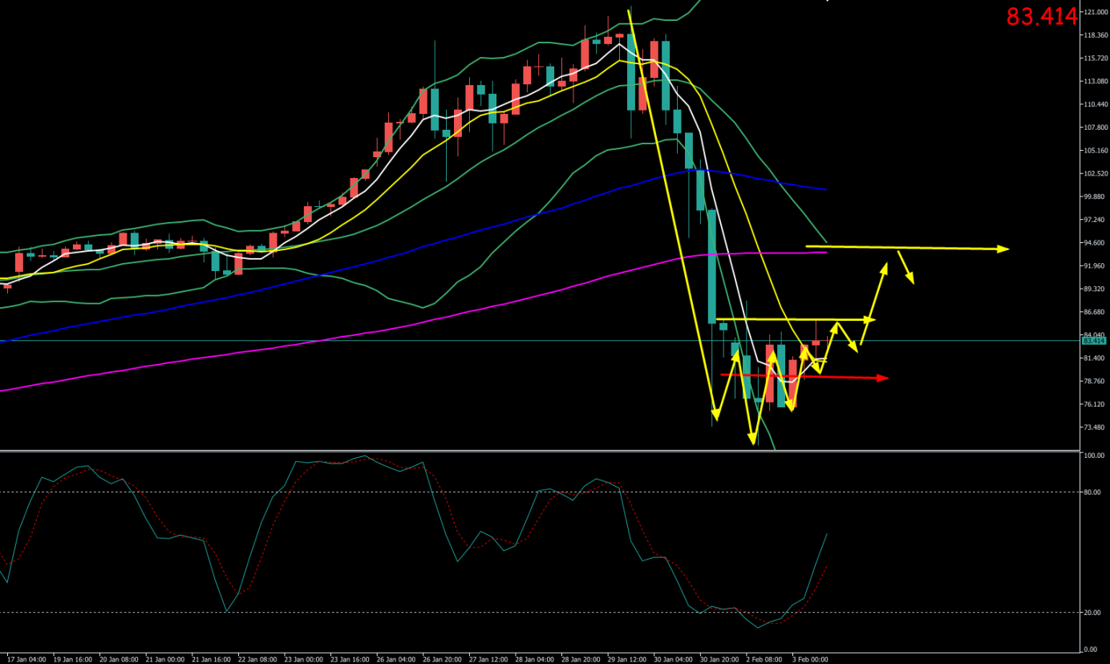Viewport: 1110px width, 664px height.
Task: Click the 73.480 price axis label
Action: 1094,427
